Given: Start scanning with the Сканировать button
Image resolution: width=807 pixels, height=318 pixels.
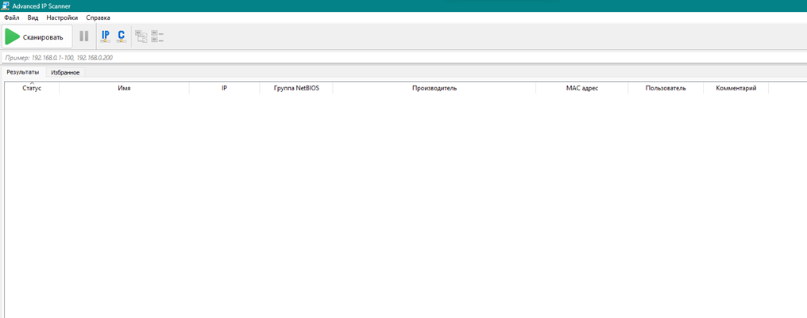Looking at the screenshot, I should pos(37,37).
